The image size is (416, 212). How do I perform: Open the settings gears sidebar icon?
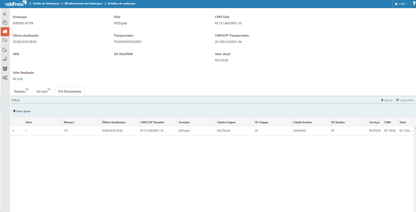coord(5,78)
